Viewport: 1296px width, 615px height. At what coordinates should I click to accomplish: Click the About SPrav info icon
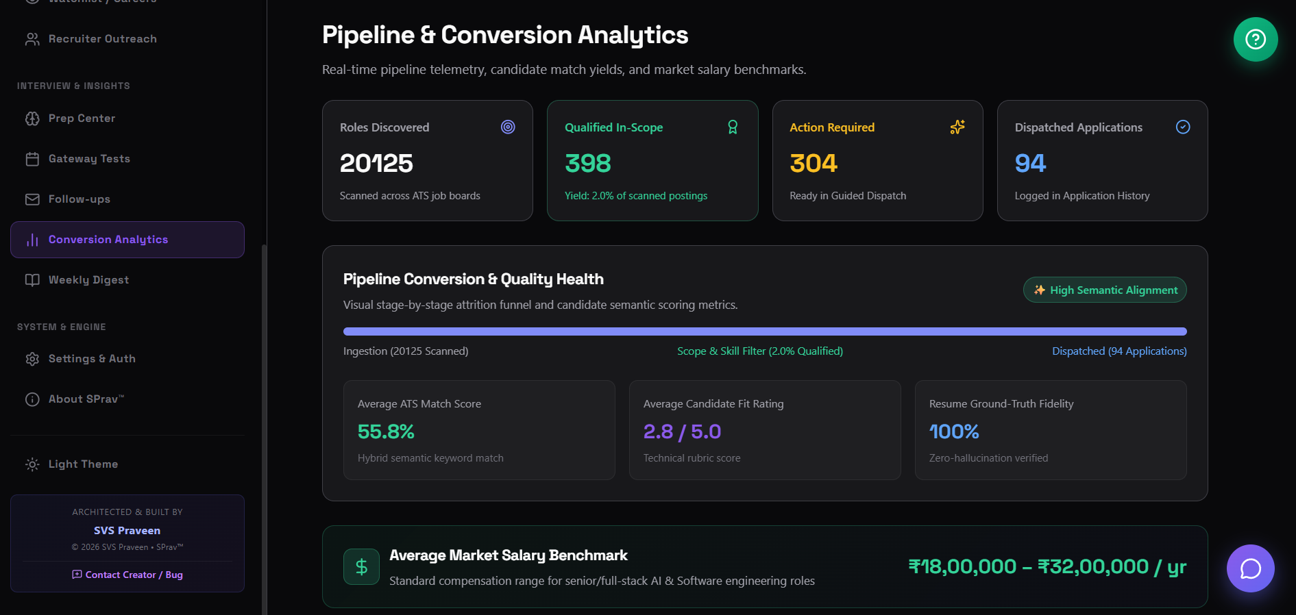tap(32, 399)
